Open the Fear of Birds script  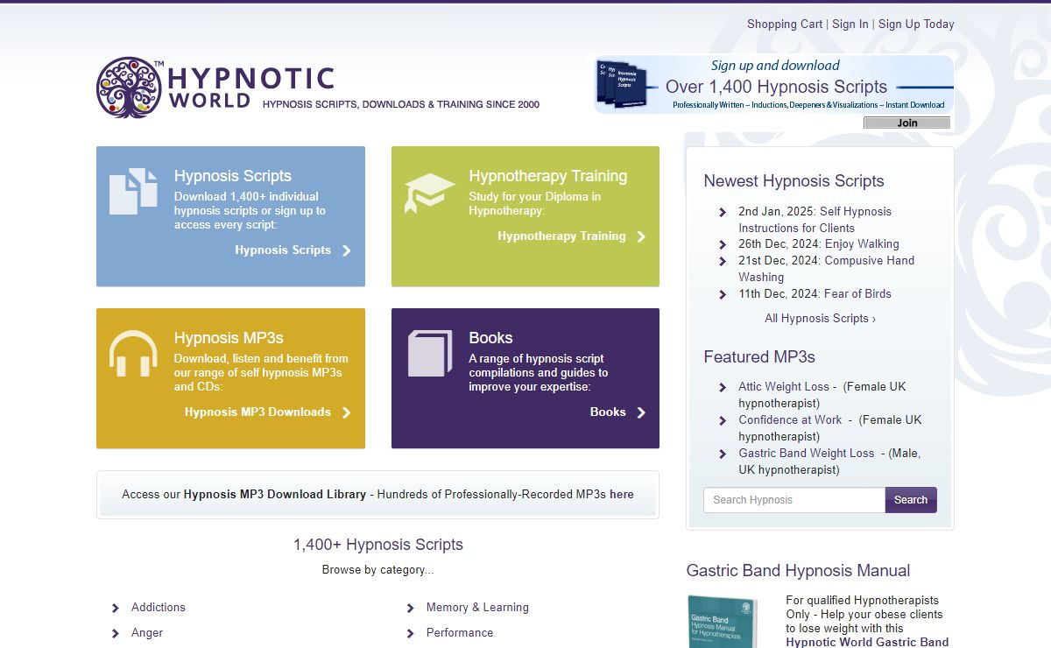point(857,294)
